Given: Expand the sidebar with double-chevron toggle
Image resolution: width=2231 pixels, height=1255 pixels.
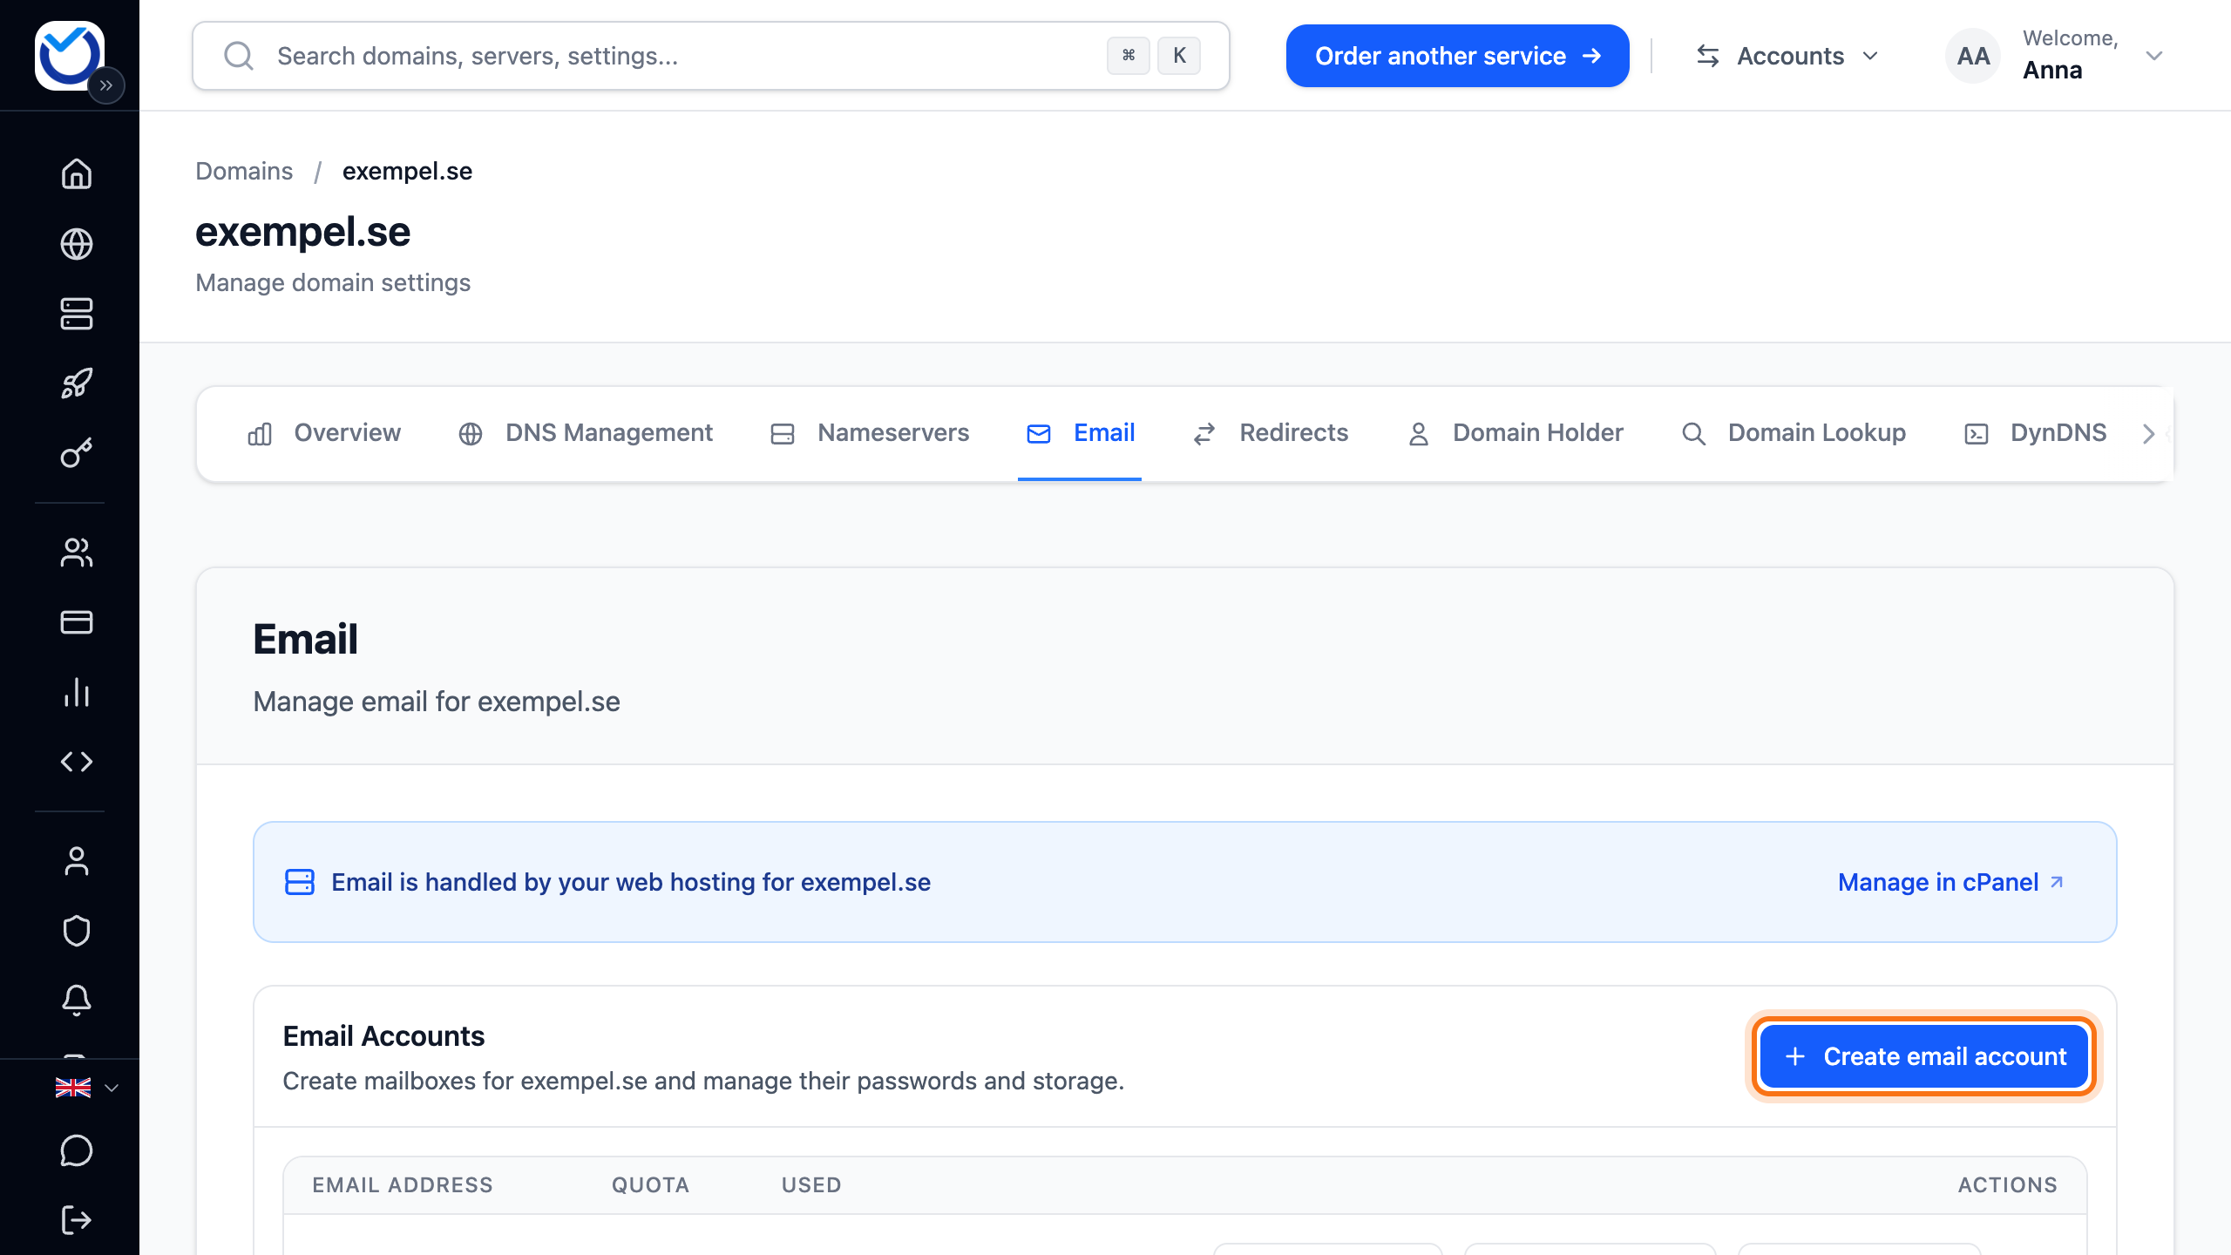Looking at the screenshot, I should pyautogui.click(x=106, y=85).
